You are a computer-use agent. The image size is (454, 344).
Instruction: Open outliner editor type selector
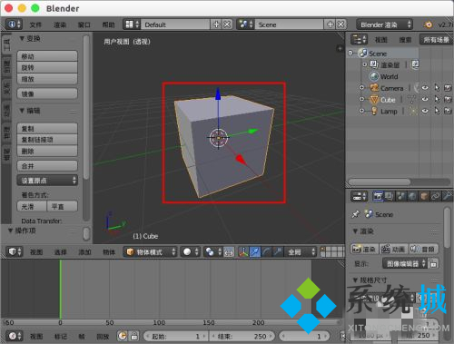click(x=359, y=39)
